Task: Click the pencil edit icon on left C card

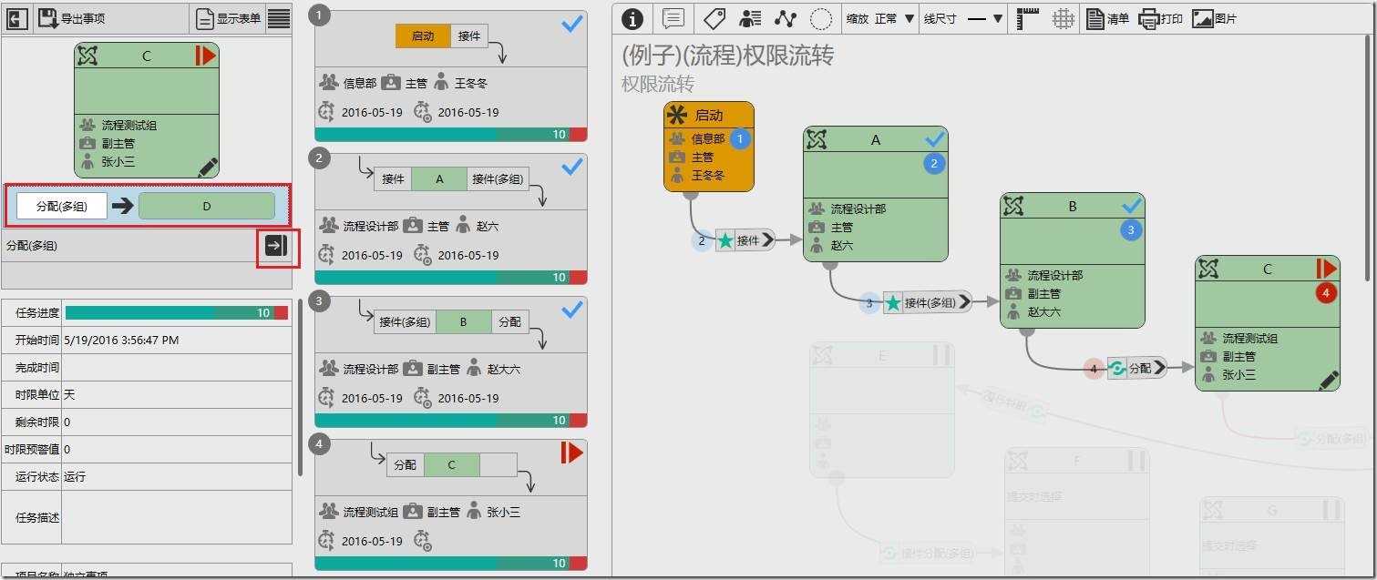Action: click(x=208, y=167)
